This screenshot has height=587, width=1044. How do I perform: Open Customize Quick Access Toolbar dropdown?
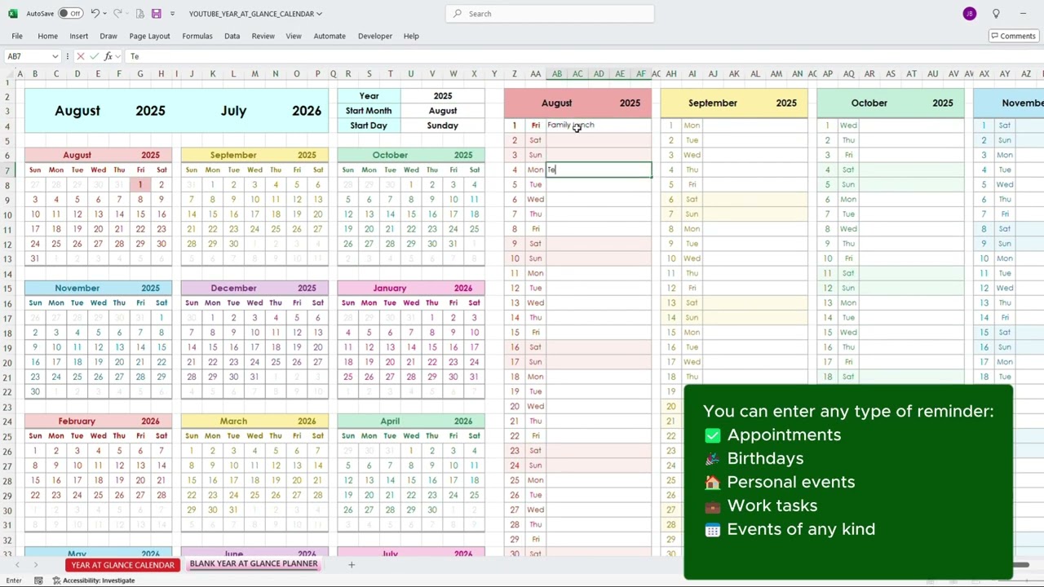click(x=172, y=14)
